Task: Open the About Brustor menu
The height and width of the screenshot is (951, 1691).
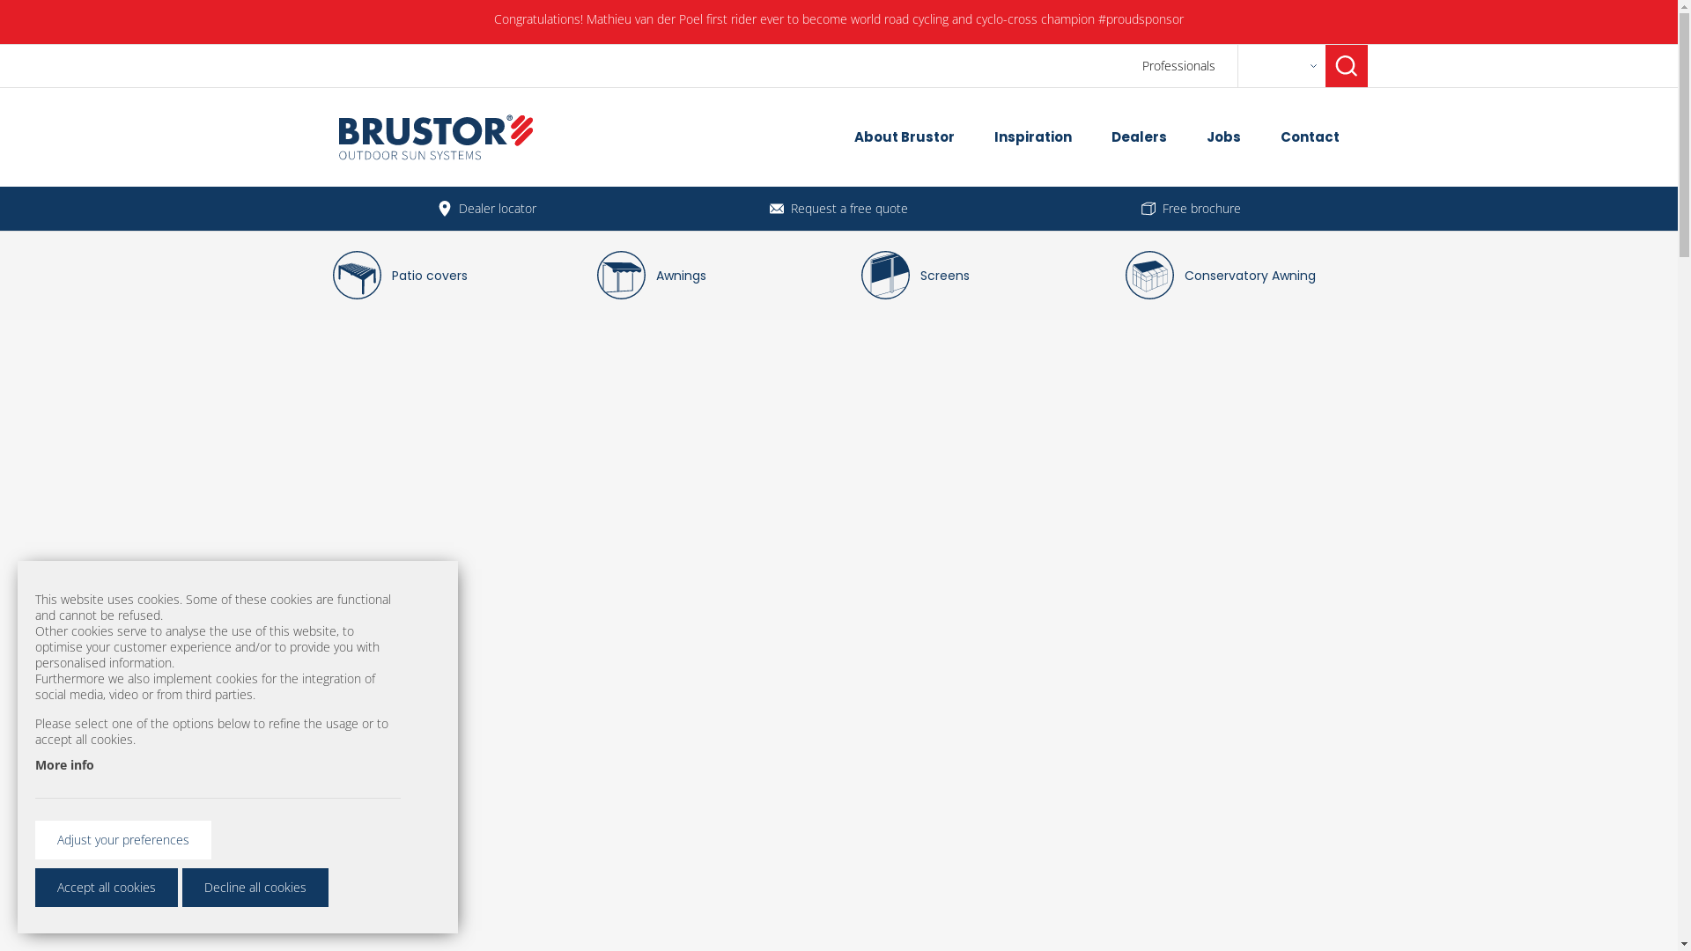Action: 904,137
